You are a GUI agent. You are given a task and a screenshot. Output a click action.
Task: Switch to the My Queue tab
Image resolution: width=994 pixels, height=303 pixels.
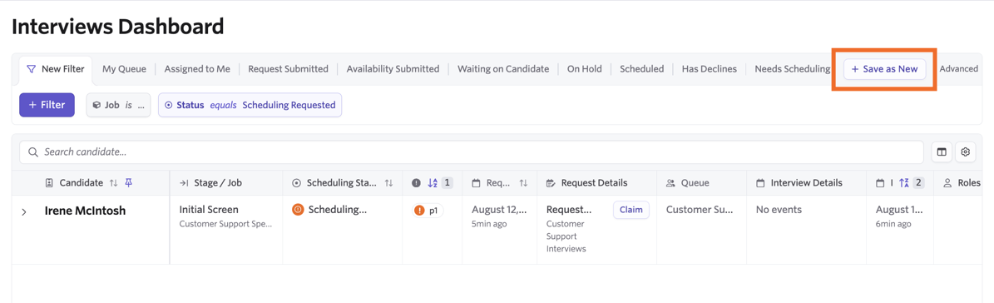click(x=124, y=69)
